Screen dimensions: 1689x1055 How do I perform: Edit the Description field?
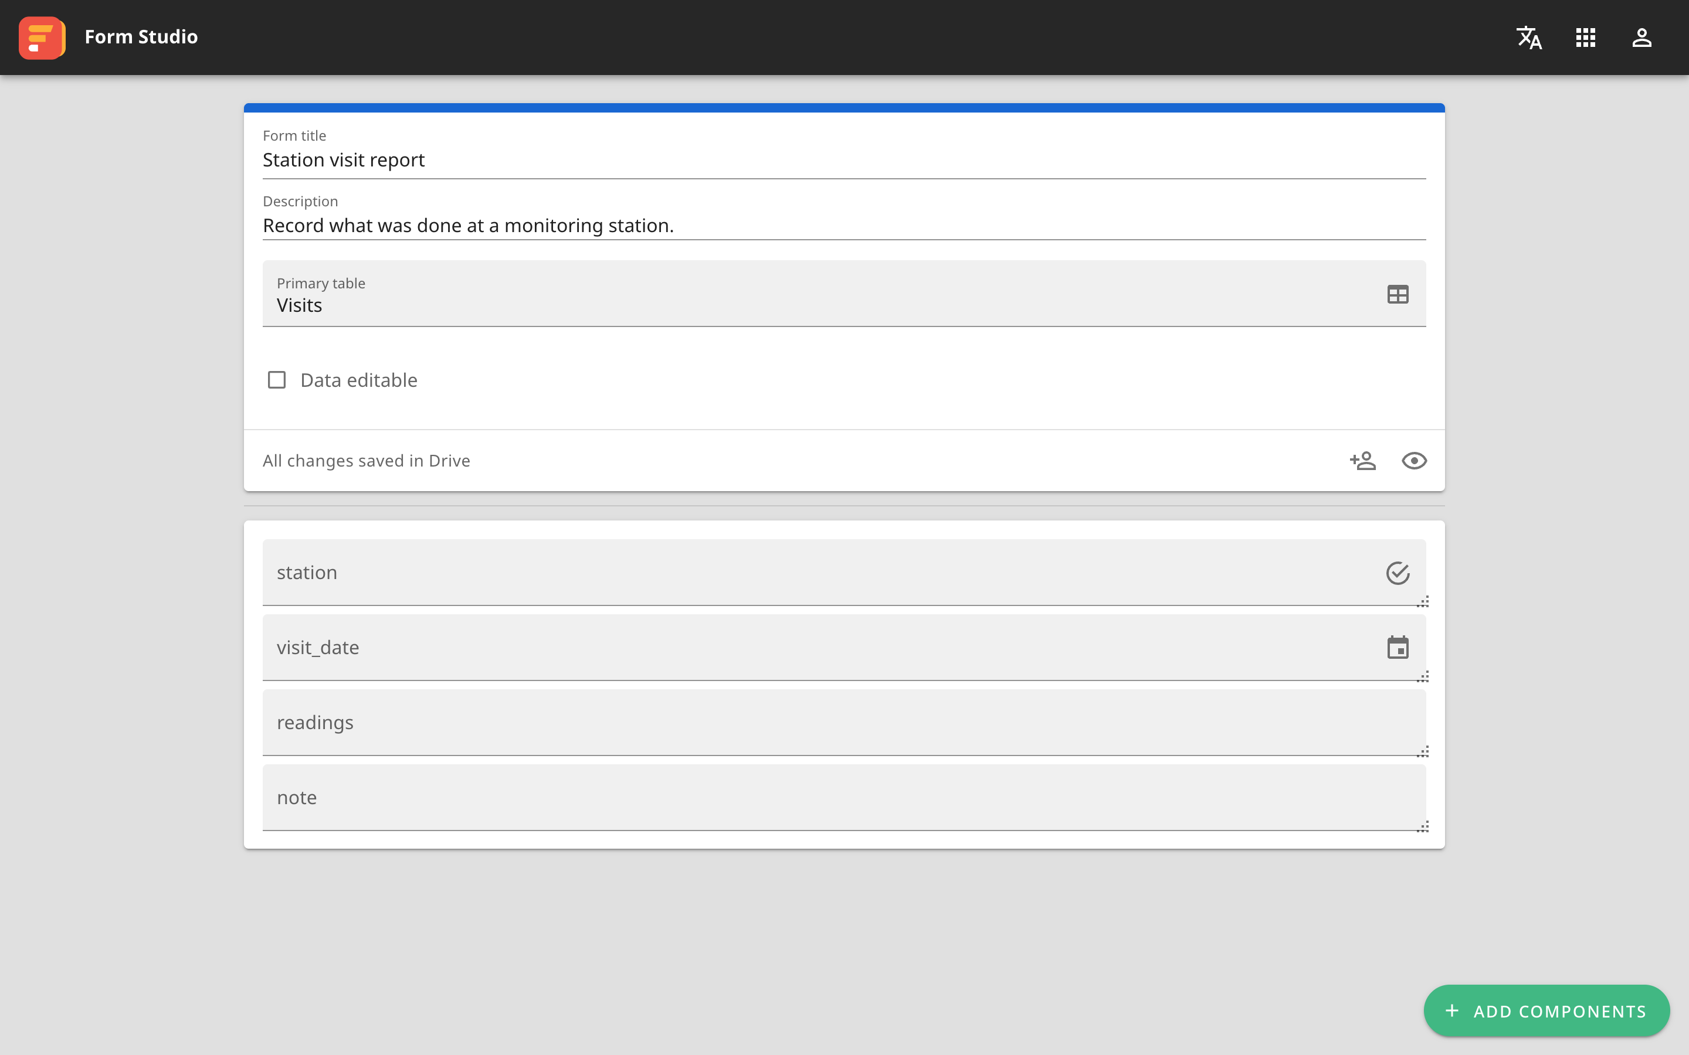pyautogui.click(x=844, y=217)
